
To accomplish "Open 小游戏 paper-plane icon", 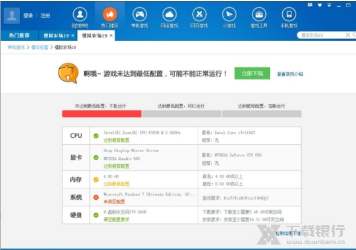I will coord(229,14).
